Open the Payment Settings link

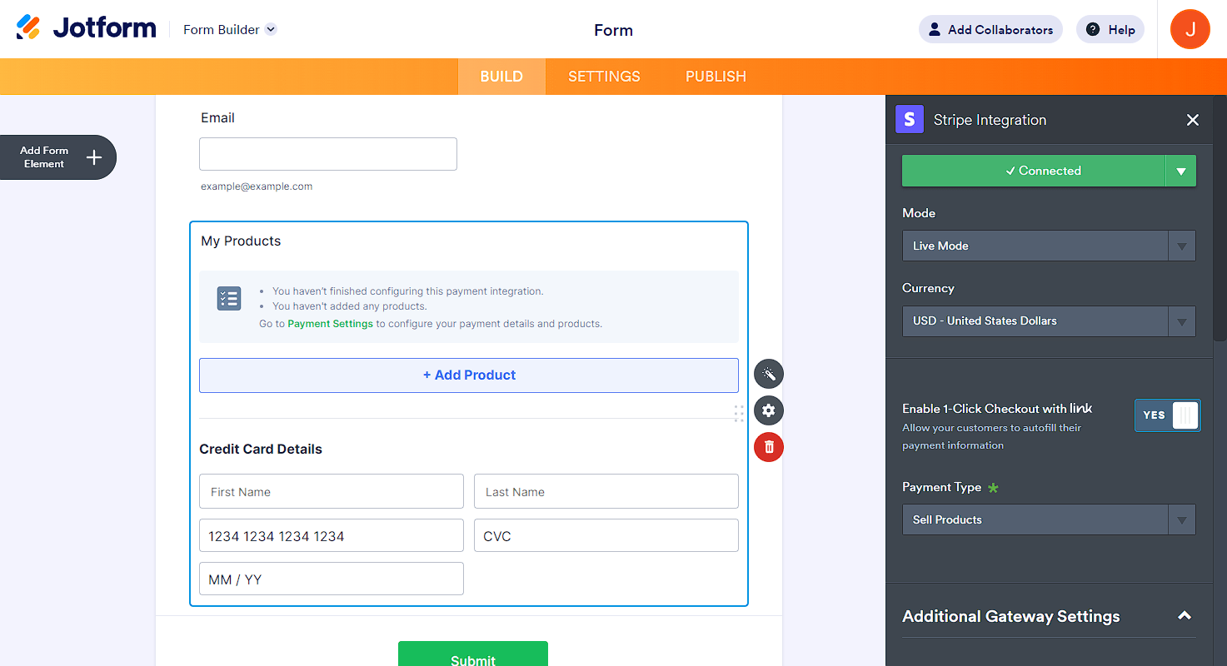tap(330, 324)
